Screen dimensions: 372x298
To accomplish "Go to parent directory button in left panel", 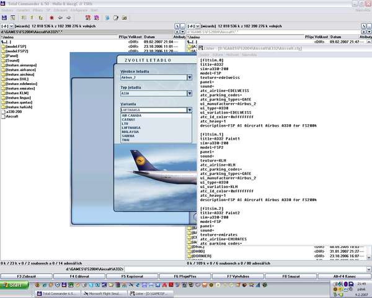I will [183, 26].
